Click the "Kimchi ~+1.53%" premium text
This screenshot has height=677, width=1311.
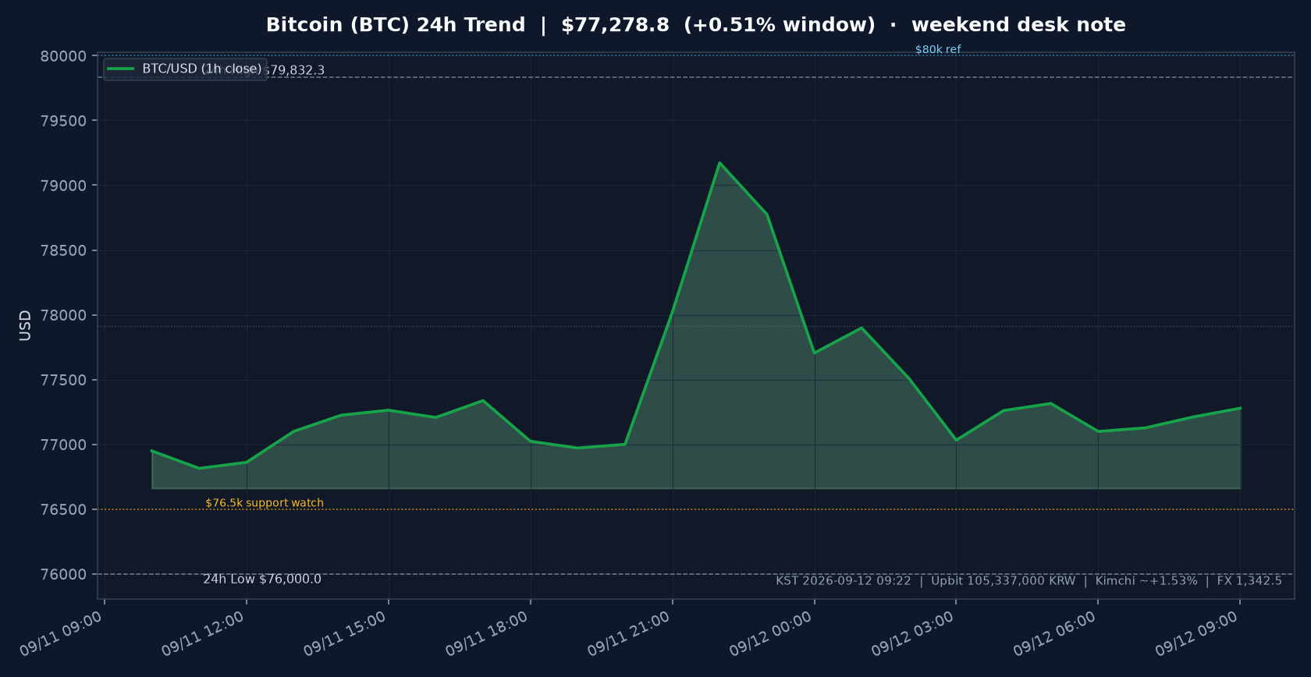(x=1146, y=580)
